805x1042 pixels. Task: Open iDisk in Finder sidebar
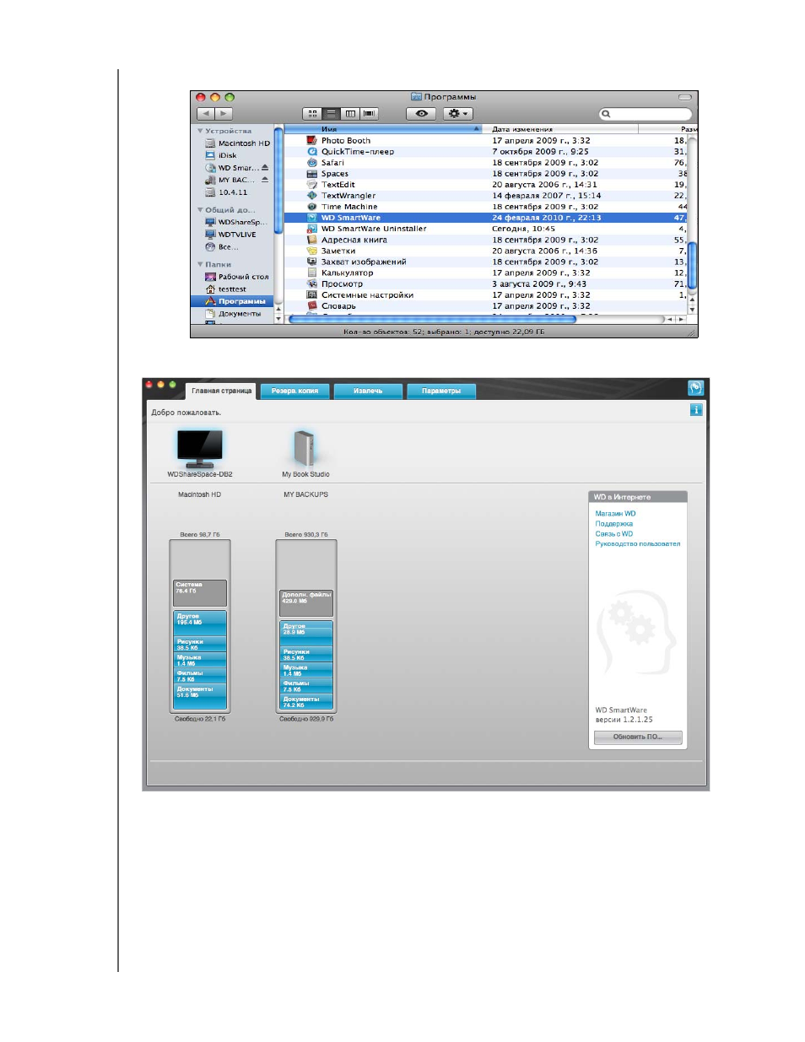pos(221,155)
